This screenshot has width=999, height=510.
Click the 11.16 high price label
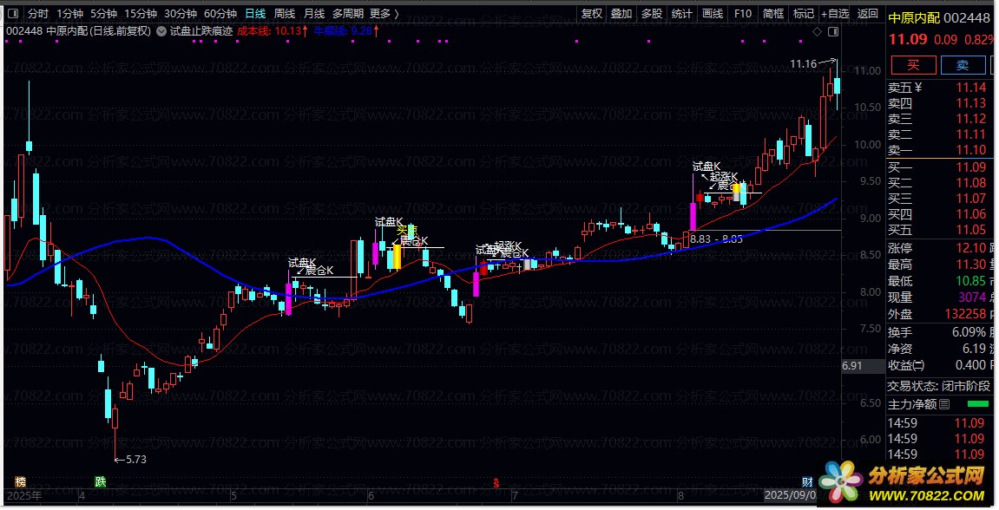click(803, 63)
